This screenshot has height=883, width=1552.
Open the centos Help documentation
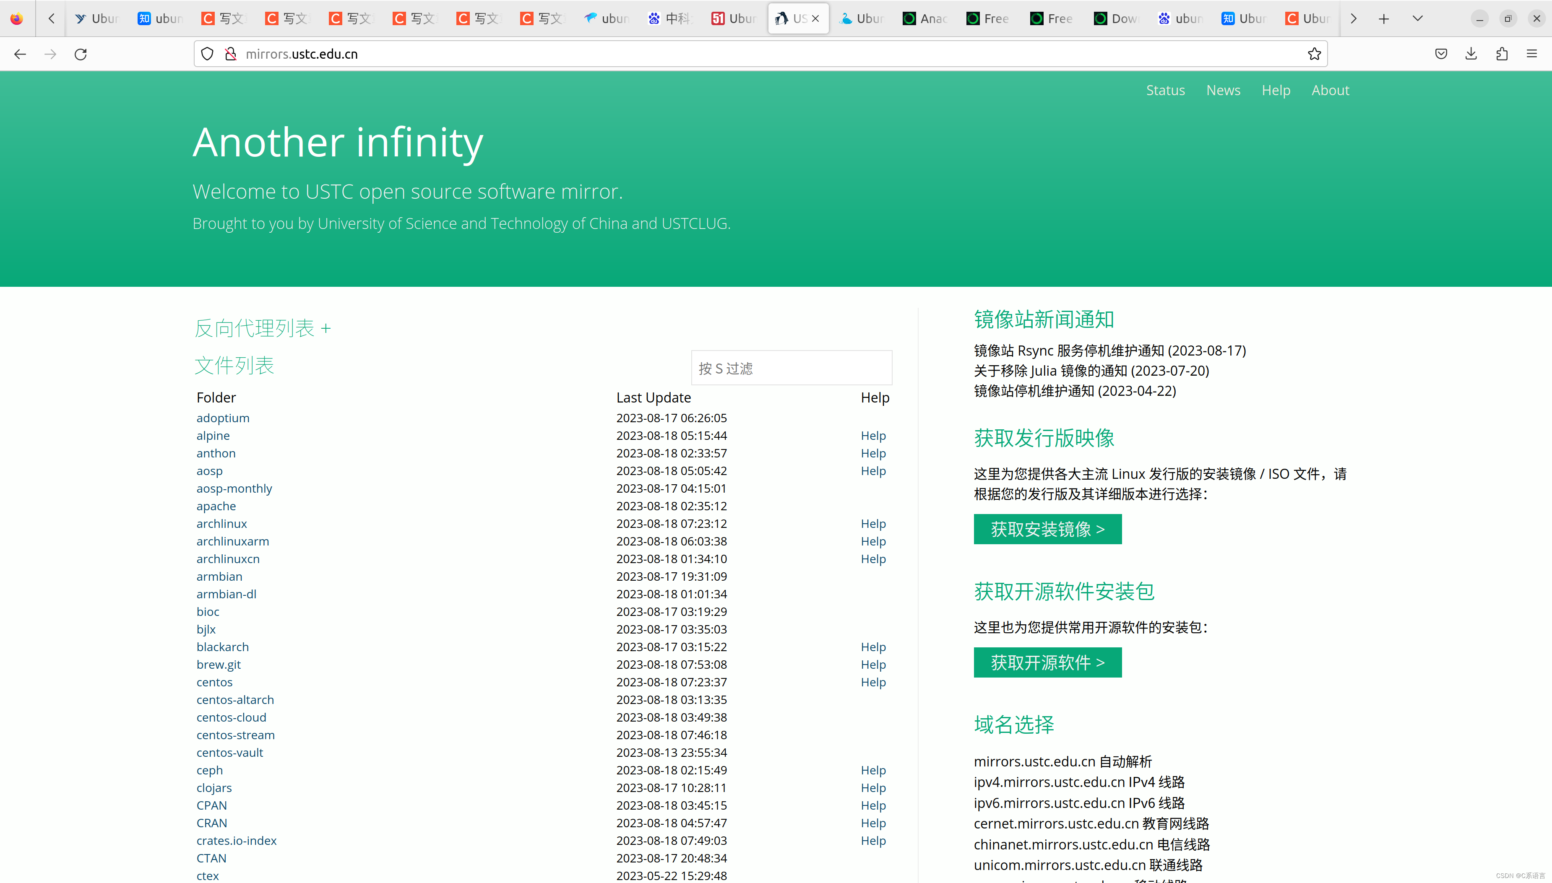pyautogui.click(x=874, y=682)
